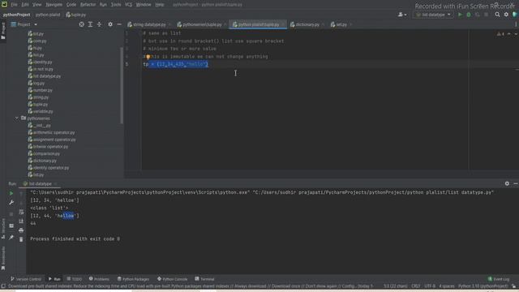
Task: Hide the Run panel with minus icon
Action: point(516,183)
